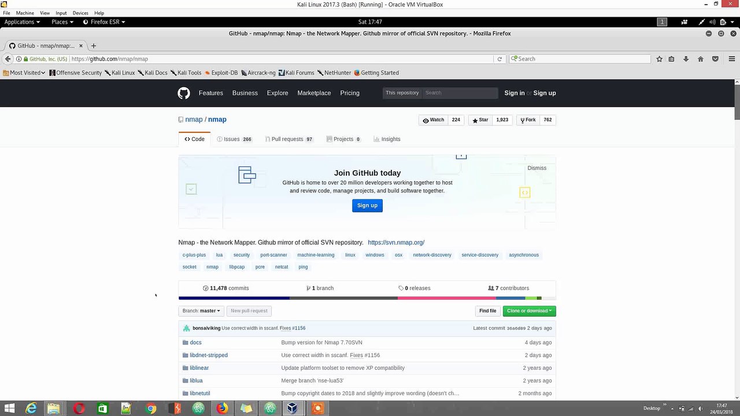The height and width of the screenshot is (416, 740).
Task: Open the https://svn.nmap.org/ link
Action: tap(396, 243)
